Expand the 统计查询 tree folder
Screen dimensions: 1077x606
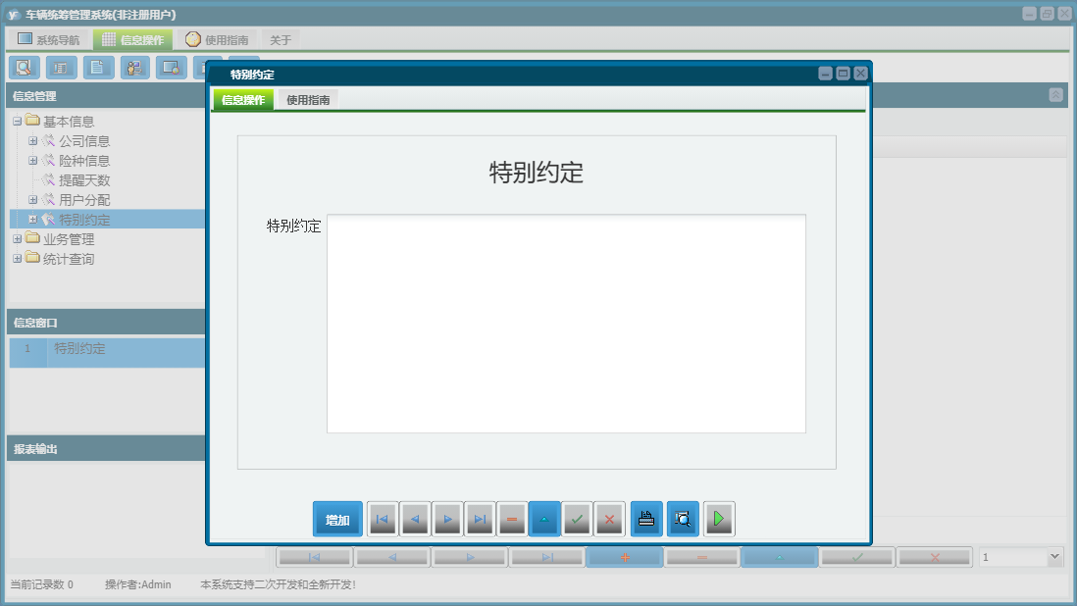pos(18,259)
